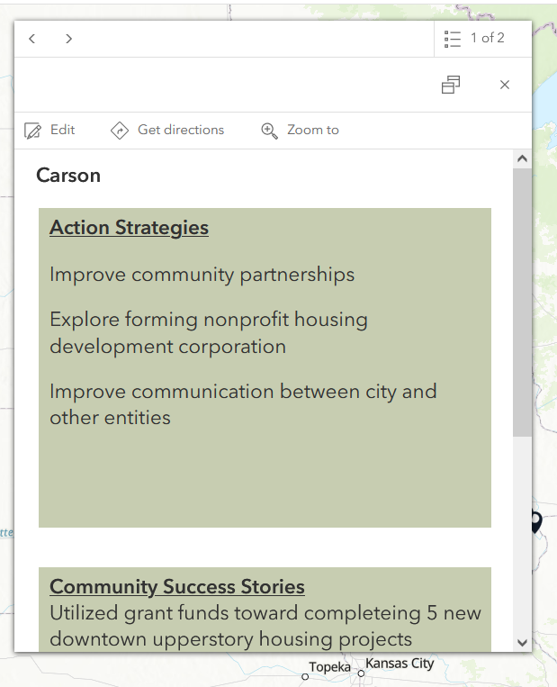Click the Carson popup title
The image size is (557, 687).
point(68,176)
